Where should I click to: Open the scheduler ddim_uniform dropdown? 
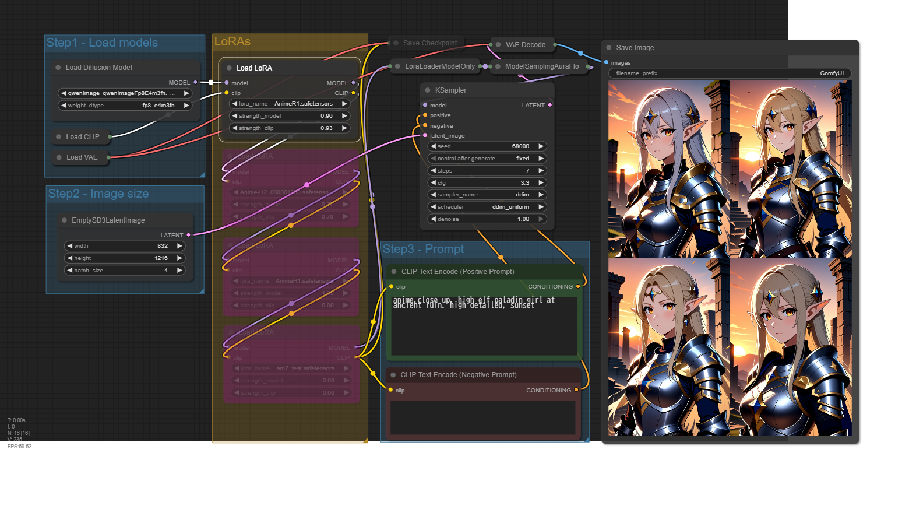pos(487,207)
